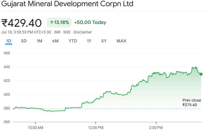Select the YTD tab
Image resolution: width=206 pixels, height=136 pixels.
(x=73, y=41)
